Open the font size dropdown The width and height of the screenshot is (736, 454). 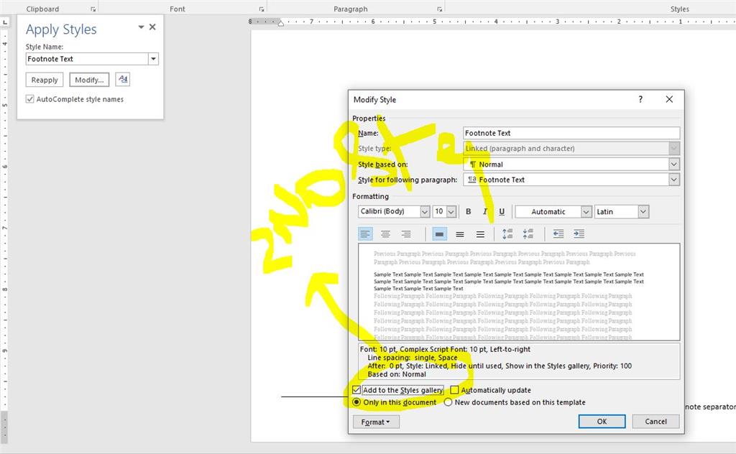tap(451, 211)
